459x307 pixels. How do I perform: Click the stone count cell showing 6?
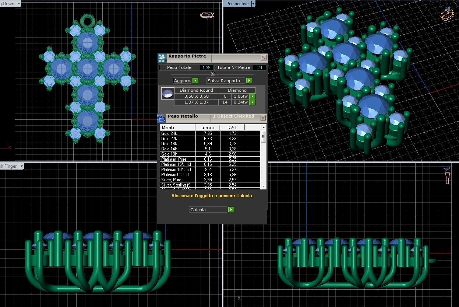225,96
